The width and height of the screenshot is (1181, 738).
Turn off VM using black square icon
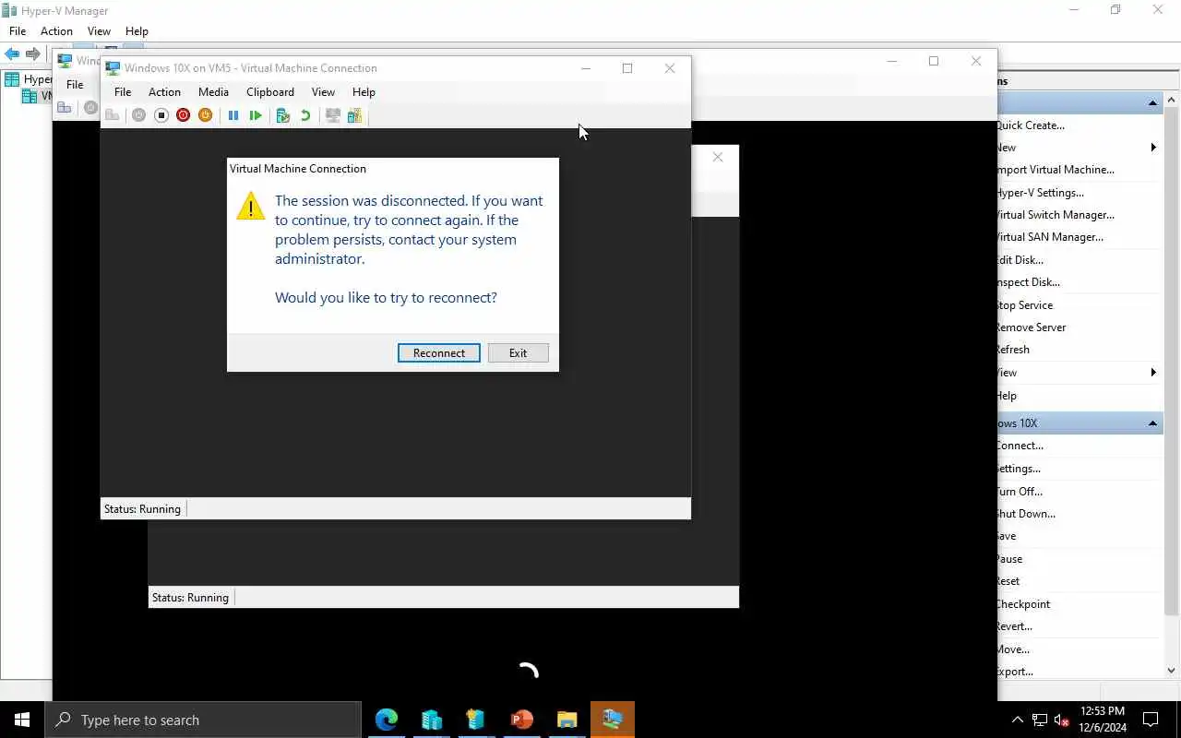(161, 115)
